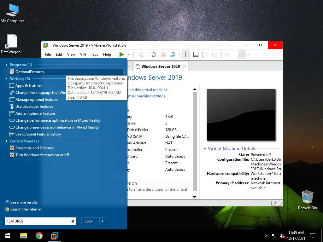Click the VM preview thumbnail
This screenshot has height=242, width=323.
coord(241,115)
